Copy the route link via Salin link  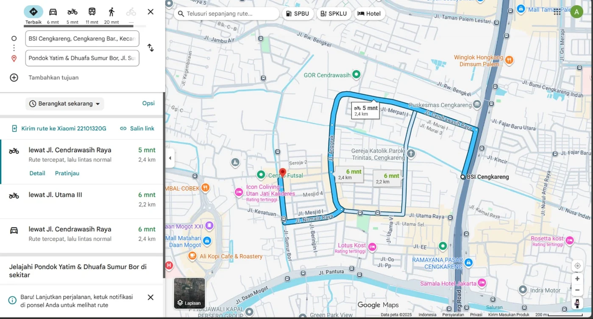[x=137, y=128]
